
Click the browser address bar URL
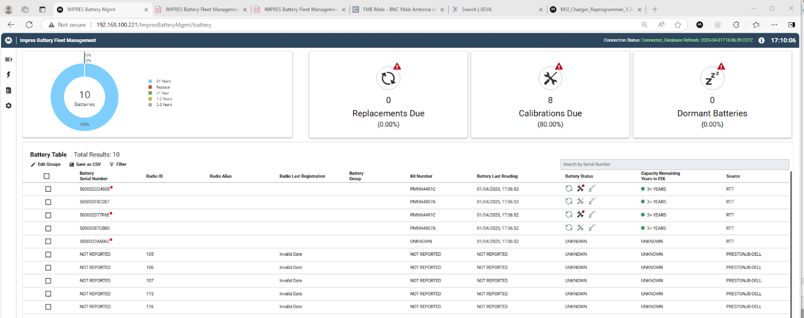tap(154, 25)
